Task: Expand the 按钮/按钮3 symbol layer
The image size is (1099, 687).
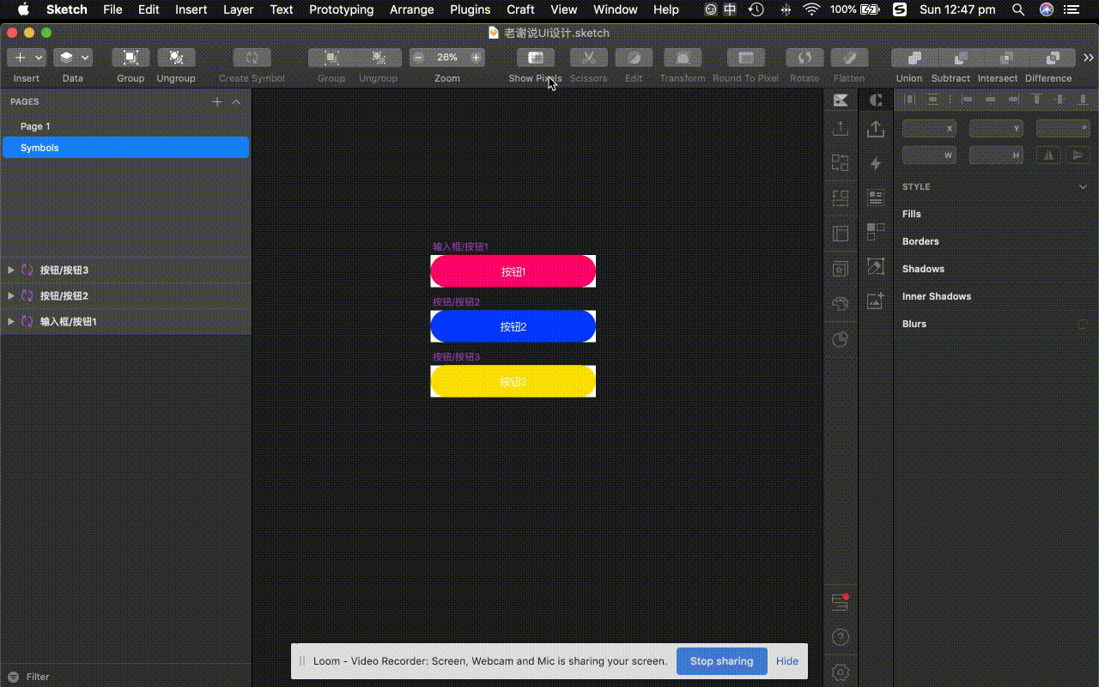Action: [11, 270]
